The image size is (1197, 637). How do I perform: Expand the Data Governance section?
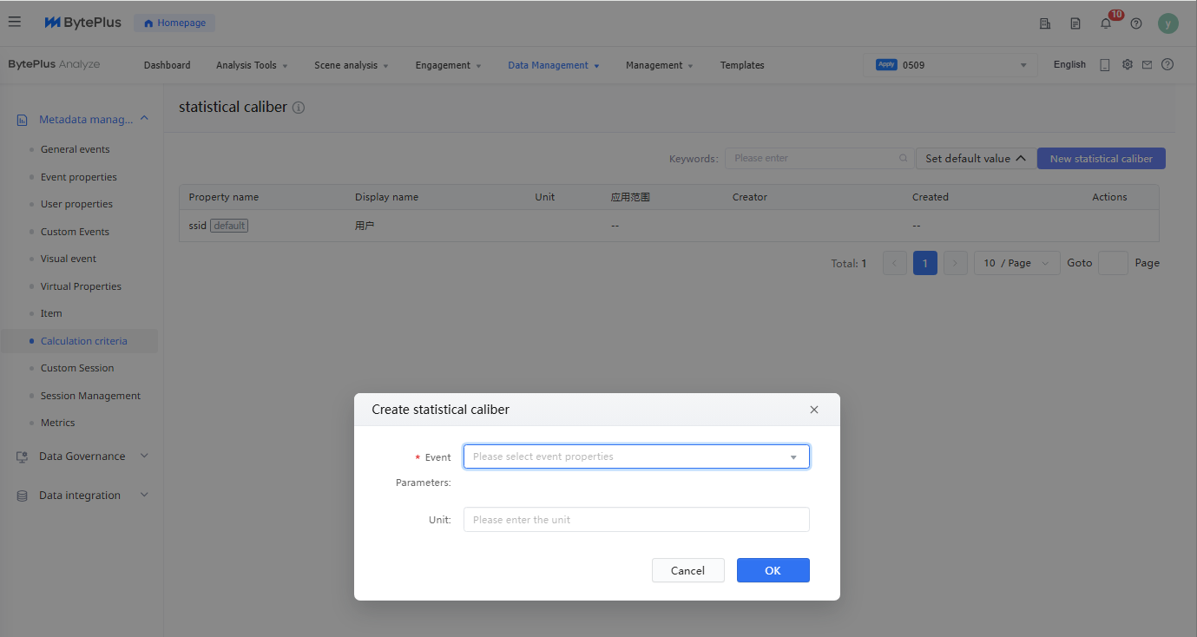click(x=82, y=456)
